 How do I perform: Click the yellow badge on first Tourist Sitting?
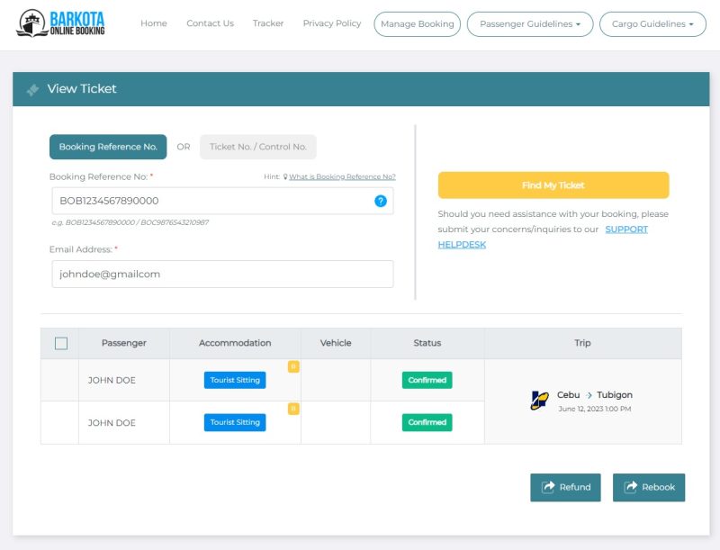pos(292,366)
